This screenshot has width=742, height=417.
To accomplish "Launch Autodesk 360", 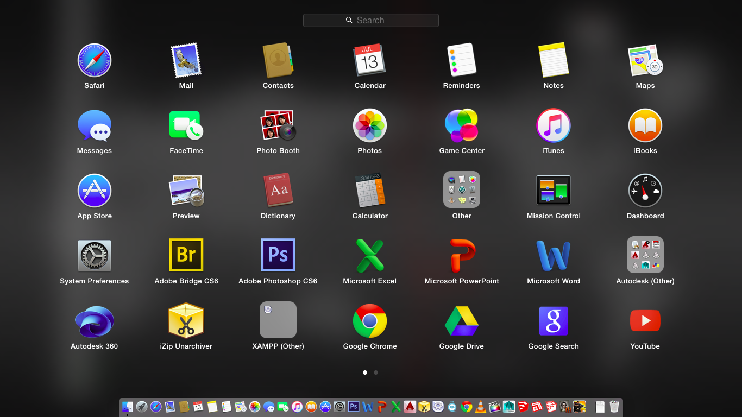I will 94,321.
